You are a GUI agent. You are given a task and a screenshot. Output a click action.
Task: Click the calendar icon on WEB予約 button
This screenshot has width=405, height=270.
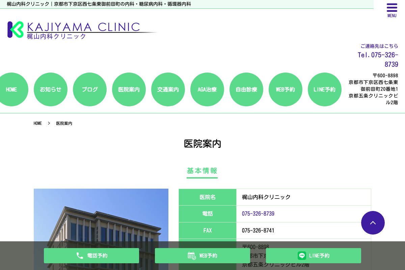191,255
